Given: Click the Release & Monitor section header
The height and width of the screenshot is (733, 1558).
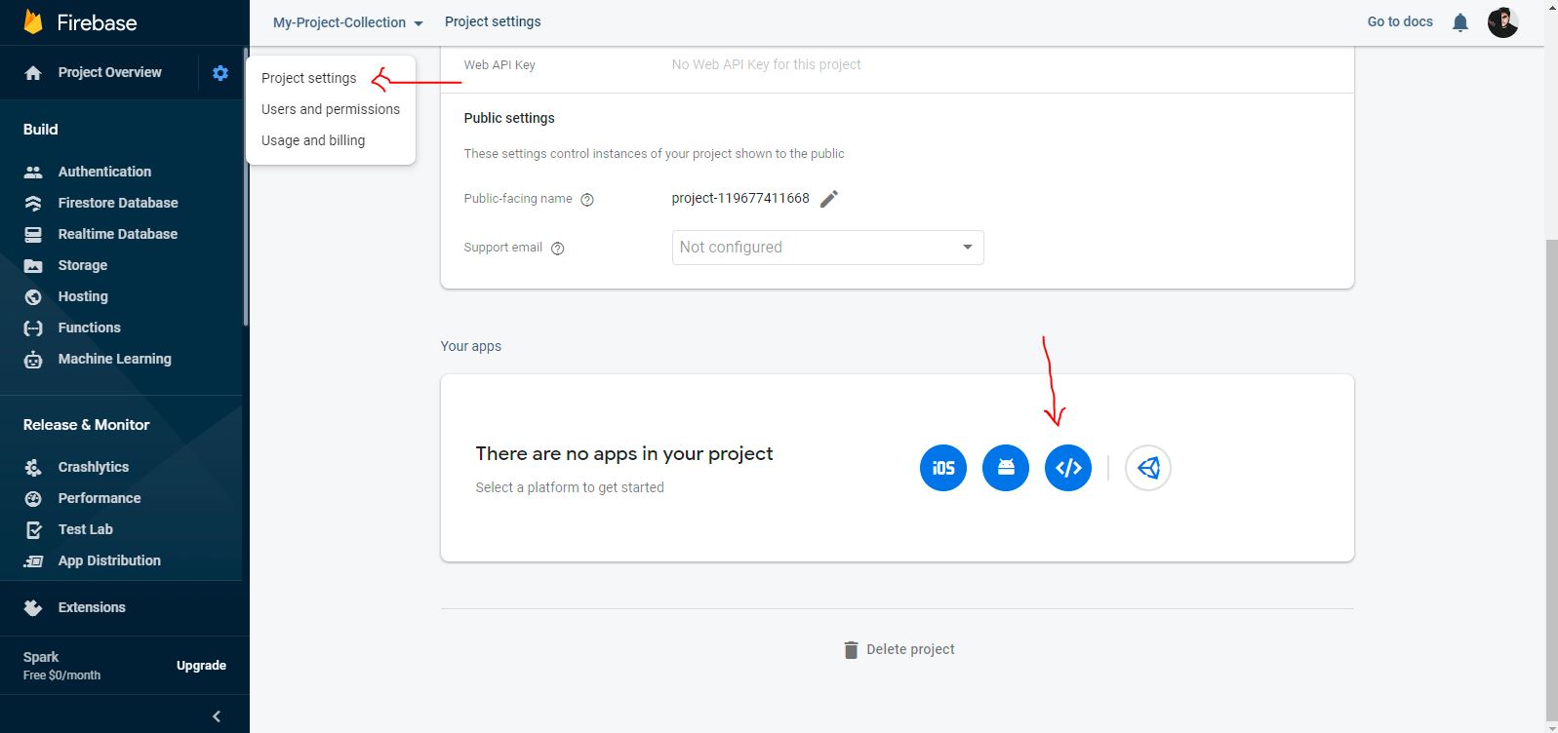Looking at the screenshot, I should coord(87,425).
